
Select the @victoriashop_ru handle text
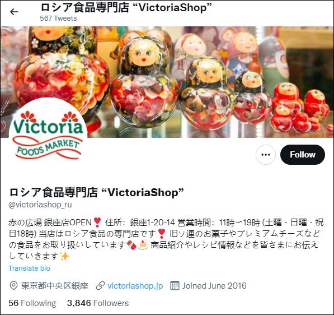40,205
